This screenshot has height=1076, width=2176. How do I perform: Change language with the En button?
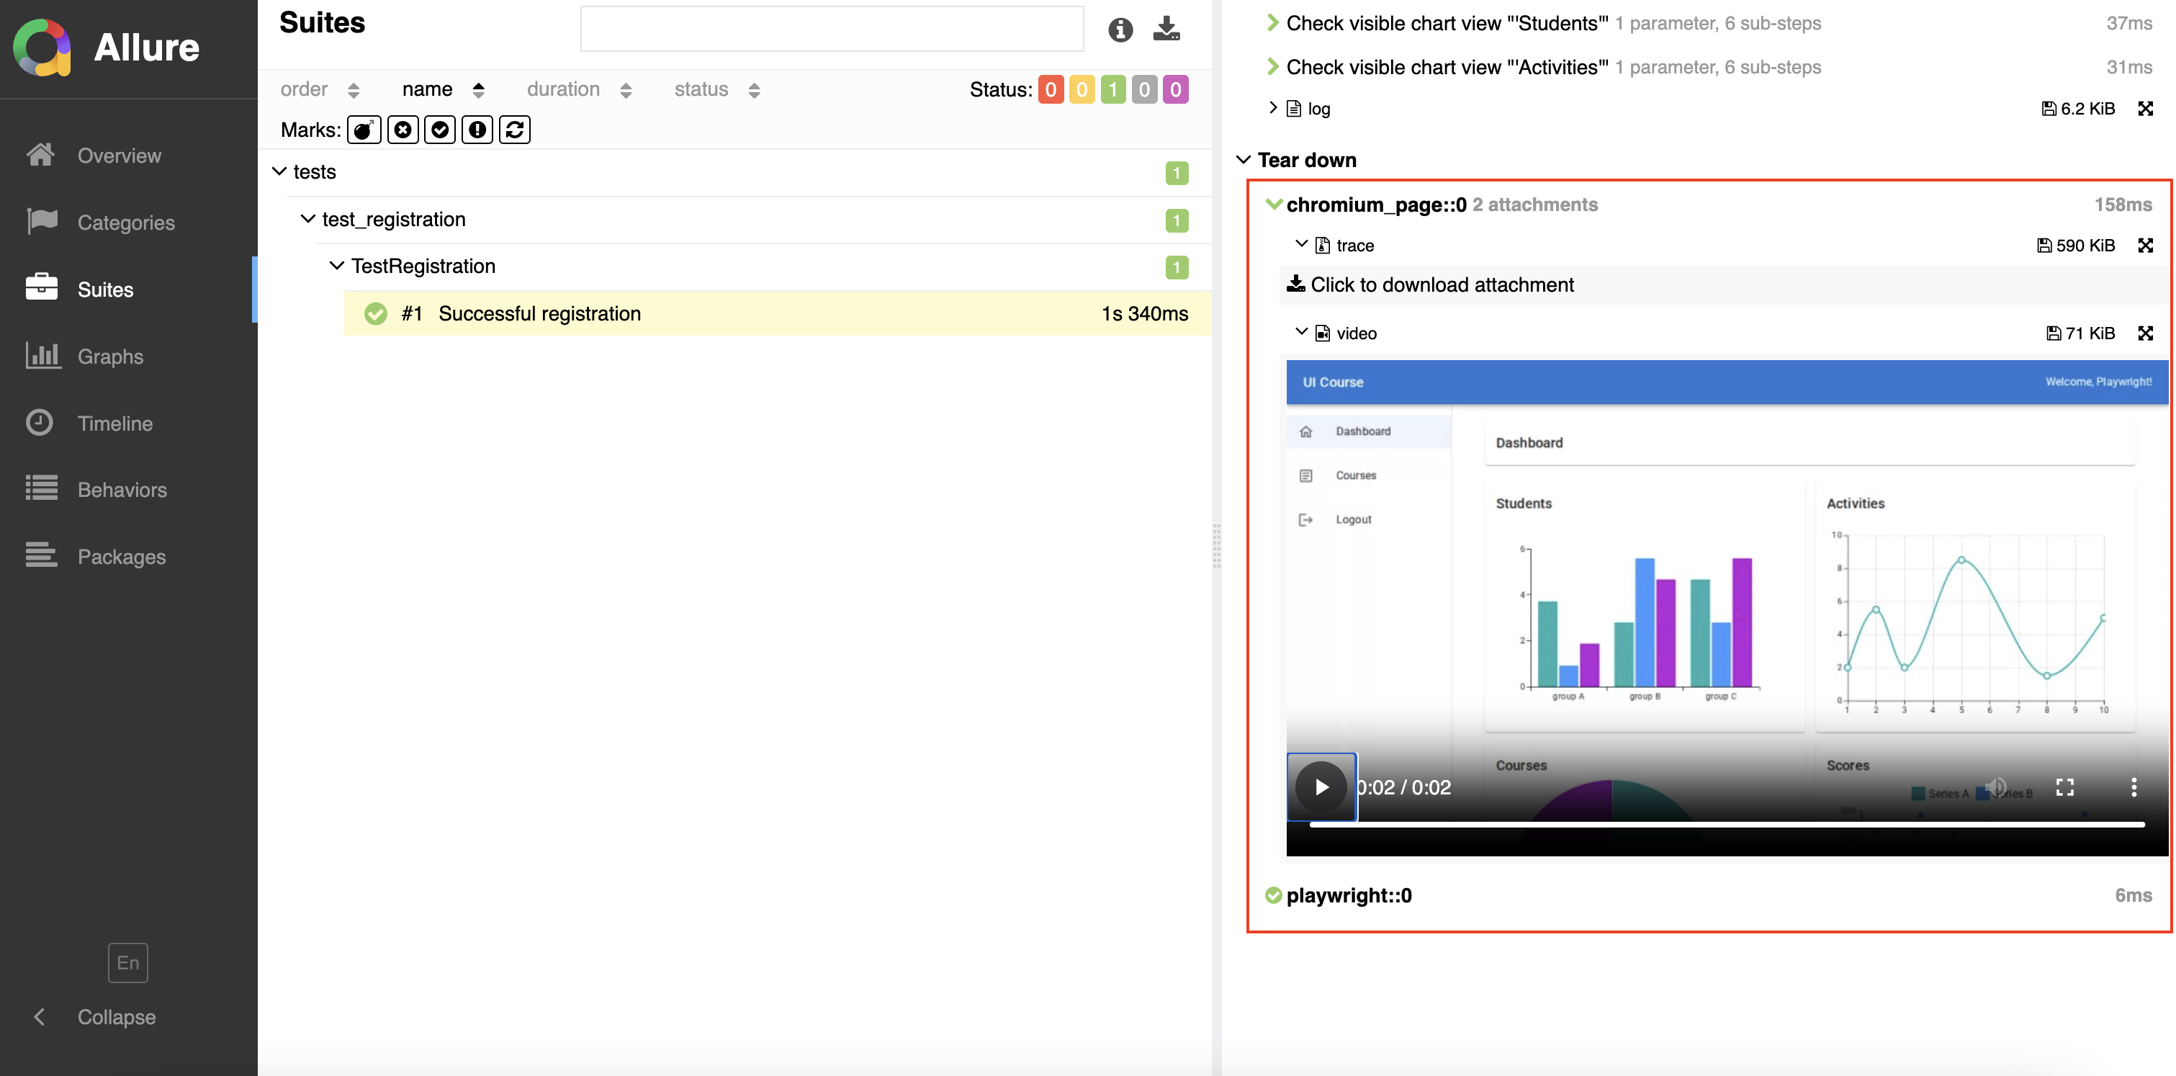click(x=127, y=963)
